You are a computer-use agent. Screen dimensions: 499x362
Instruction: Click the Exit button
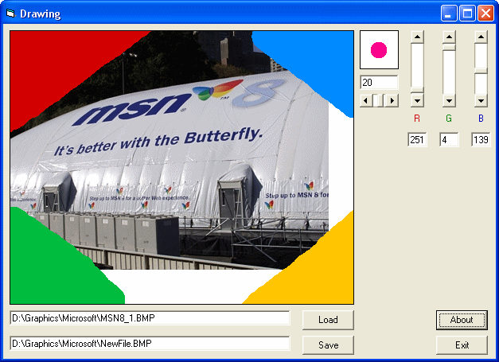[462, 344]
